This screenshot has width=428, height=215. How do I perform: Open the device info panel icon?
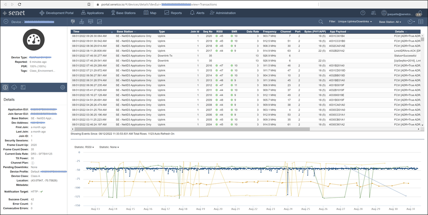(5, 87)
